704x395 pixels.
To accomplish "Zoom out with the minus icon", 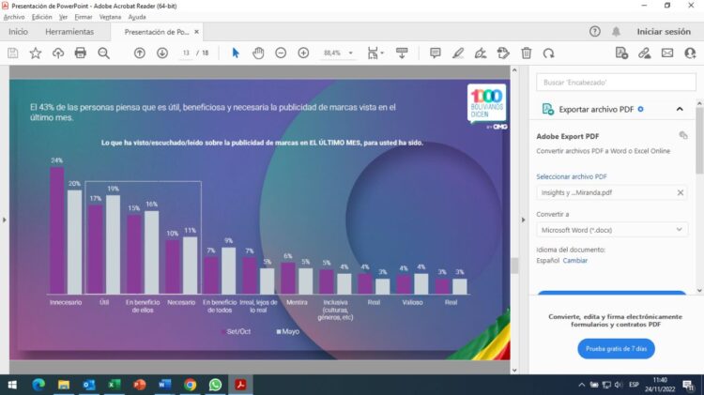I will pos(281,53).
